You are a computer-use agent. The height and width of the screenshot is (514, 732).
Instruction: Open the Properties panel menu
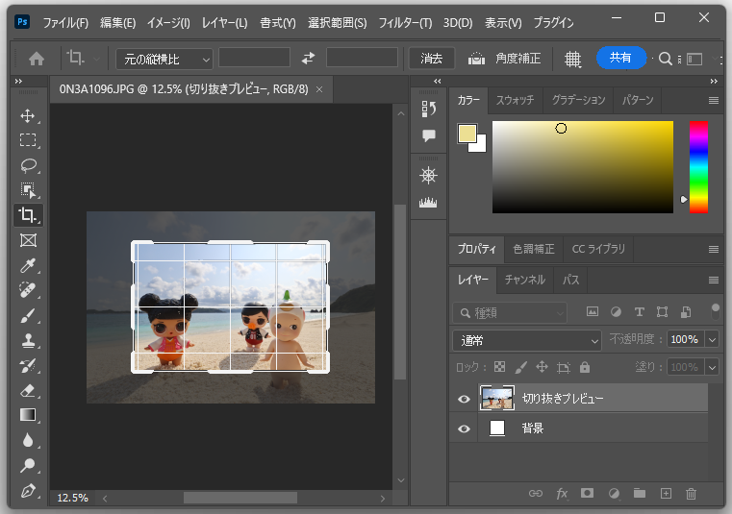(x=714, y=250)
